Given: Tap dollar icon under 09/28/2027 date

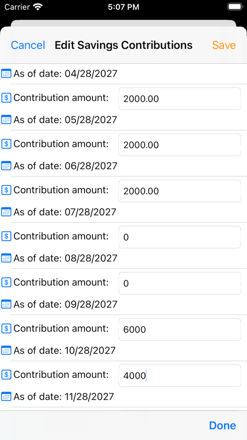Looking at the screenshot, I should [6, 328].
